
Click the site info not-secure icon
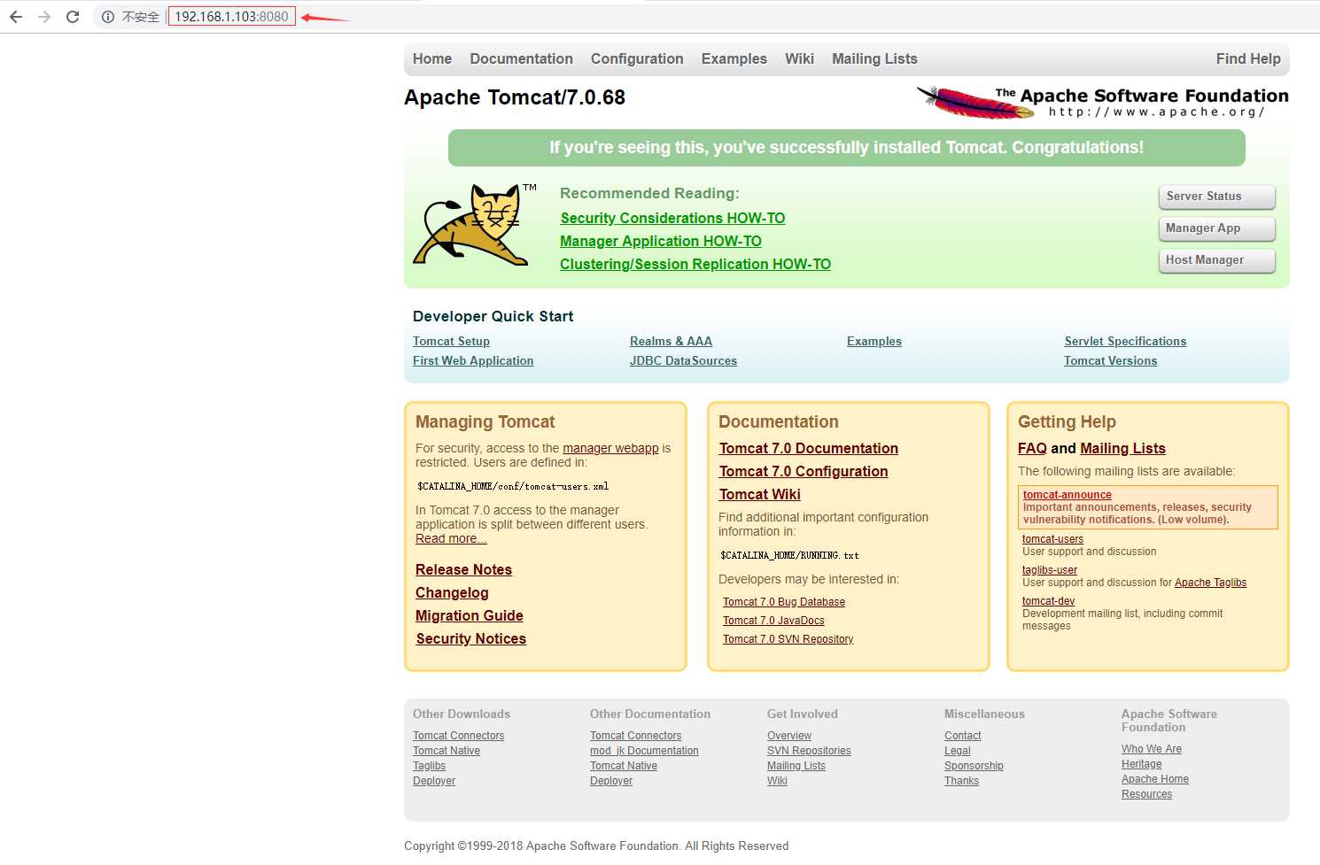click(x=108, y=17)
